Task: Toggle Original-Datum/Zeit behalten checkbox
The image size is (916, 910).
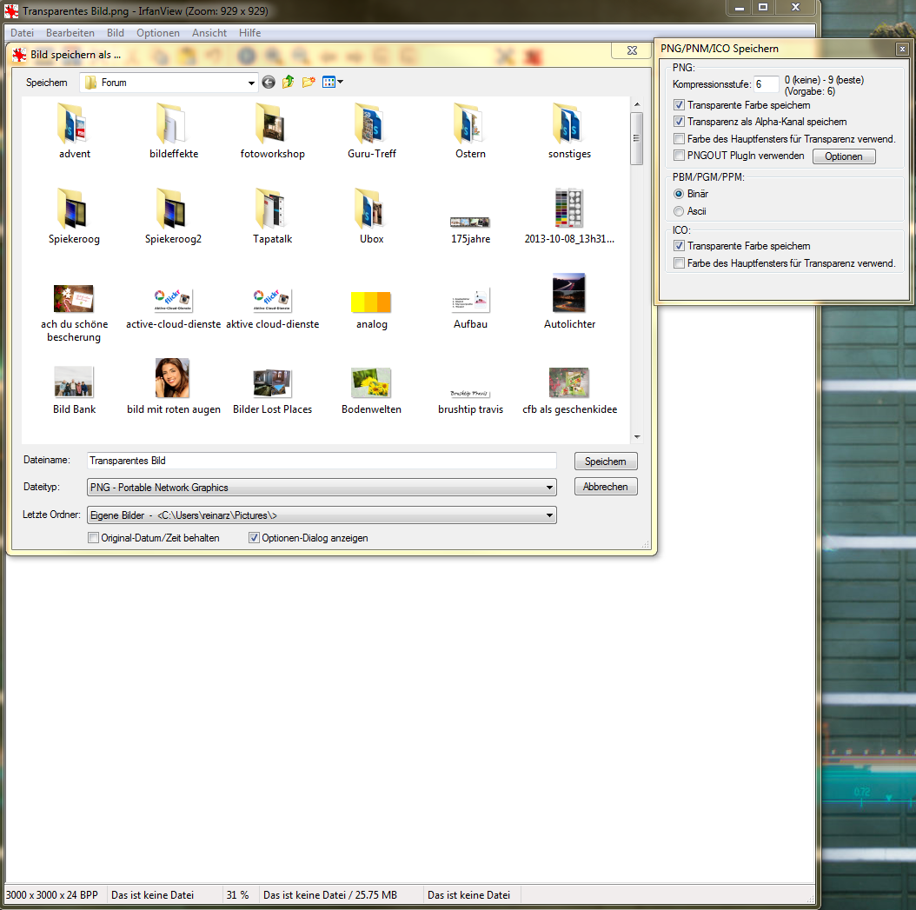Action: 94,538
